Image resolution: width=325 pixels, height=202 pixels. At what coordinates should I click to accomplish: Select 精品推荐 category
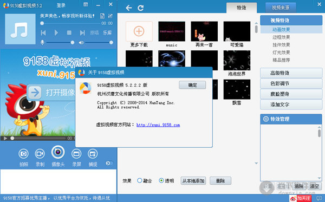coord(281,60)
